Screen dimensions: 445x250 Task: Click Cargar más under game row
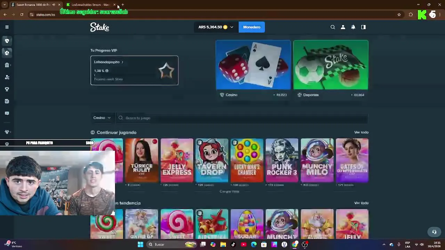click(229, 192)
